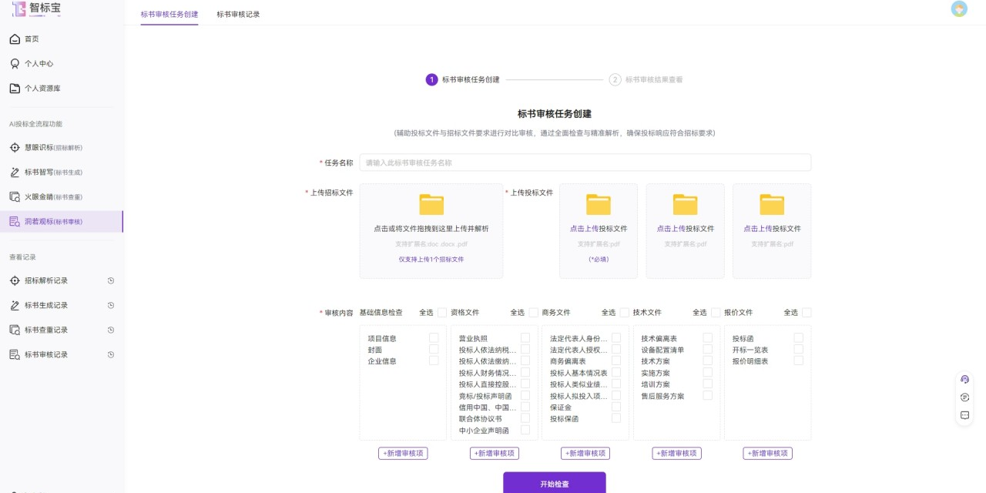986x493 pixels.
Task: Select the 标书审核任务创建 tab
Action: click(169, 14)
